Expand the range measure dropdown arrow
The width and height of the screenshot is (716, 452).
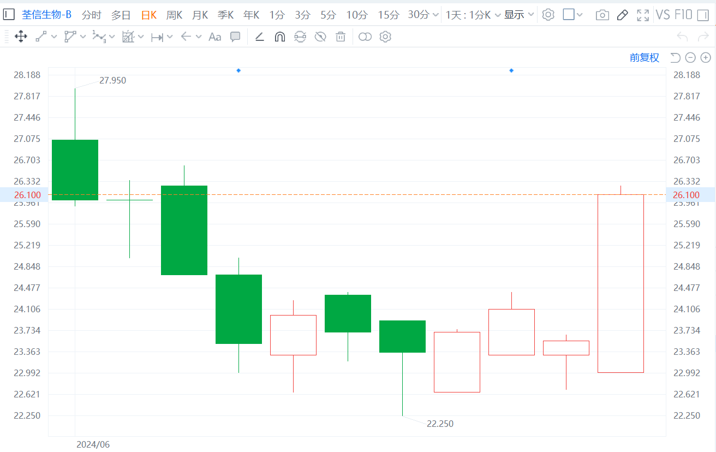coord(170,37)
